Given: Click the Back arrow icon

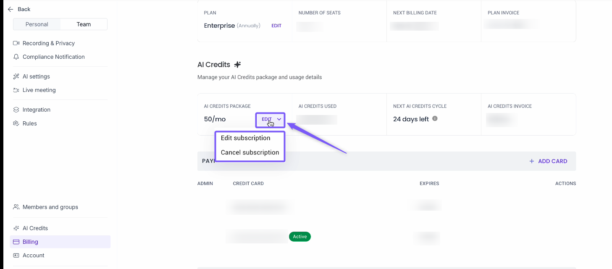Looking at the screenshot, I should click(x=11, y=9).
